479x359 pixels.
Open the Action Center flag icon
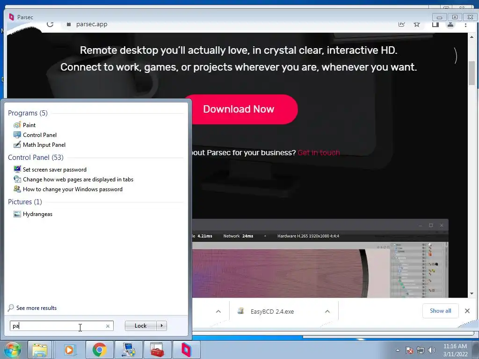pyautogui.click(x=409, y=351)
